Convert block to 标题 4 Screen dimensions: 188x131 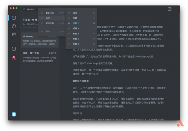[81, 34]
